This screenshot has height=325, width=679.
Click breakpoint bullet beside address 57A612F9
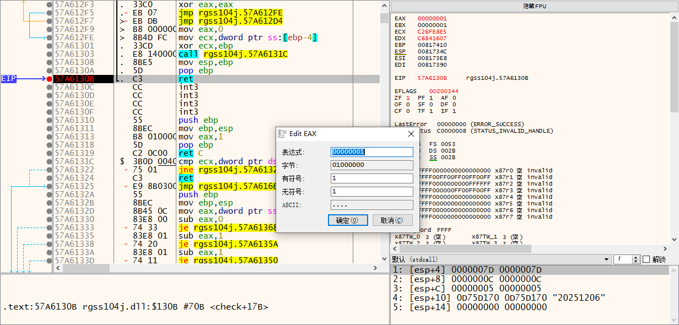[50, 29]
